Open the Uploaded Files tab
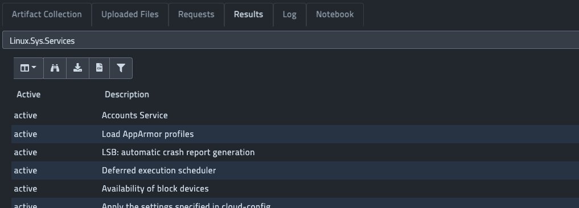 click(x=130, y=14)
